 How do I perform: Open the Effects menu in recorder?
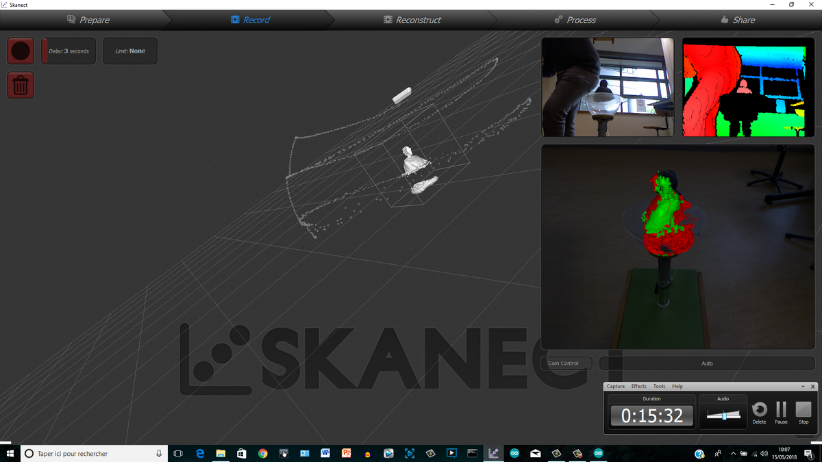point(638,387)
